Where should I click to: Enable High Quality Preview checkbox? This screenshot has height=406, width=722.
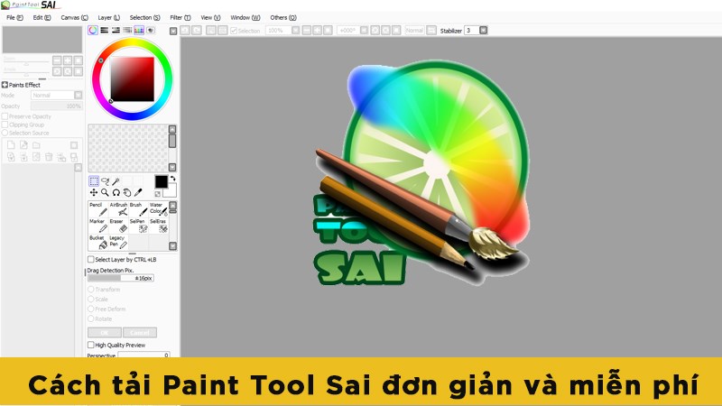click(91, 345)
